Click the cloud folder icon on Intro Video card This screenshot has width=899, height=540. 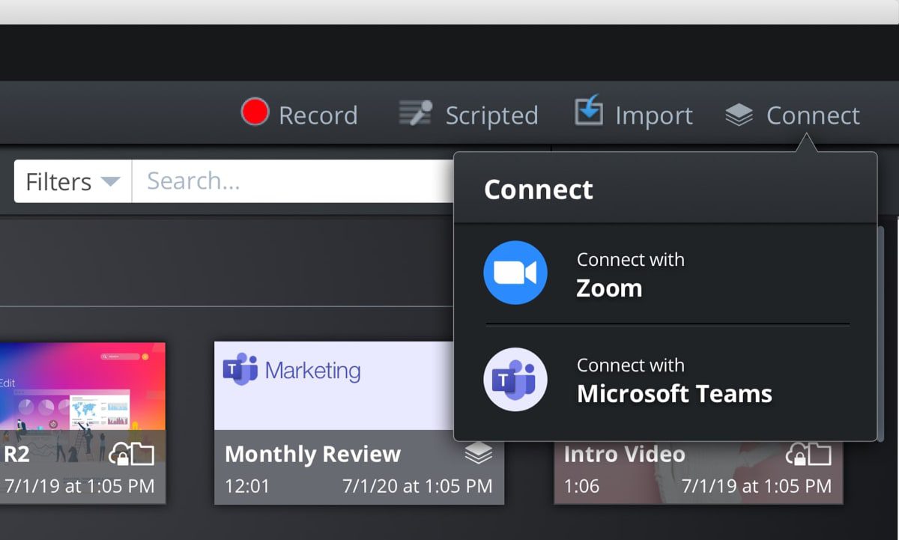point(808,453)
